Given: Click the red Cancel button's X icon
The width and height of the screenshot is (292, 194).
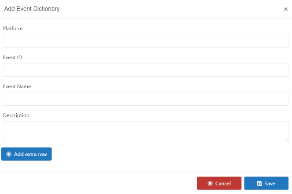Looking at the screenshot, I should [x=210, y=183].
